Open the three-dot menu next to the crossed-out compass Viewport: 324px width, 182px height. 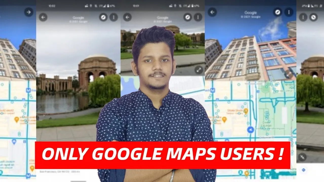point(303,17)
